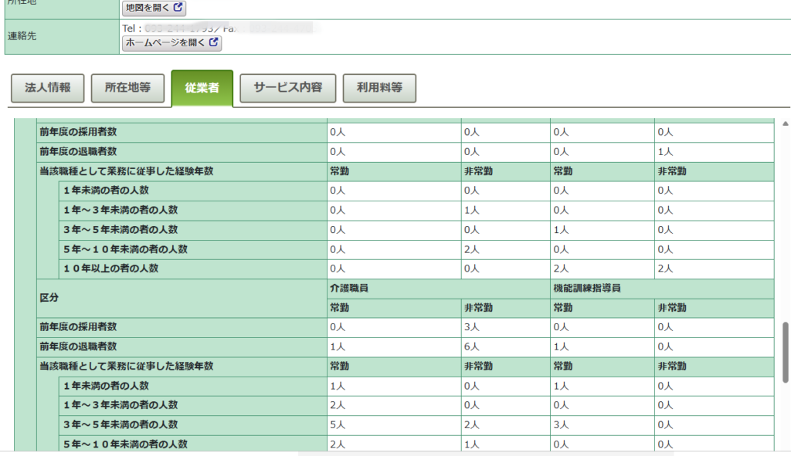
Task: Click the external-link icon on 地図を開く
Action: [178, 8]
